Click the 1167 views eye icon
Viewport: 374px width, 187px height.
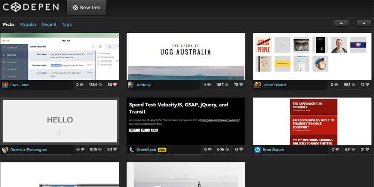227,85
